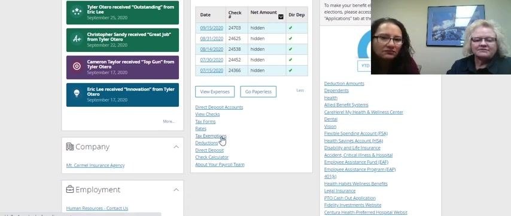The width and height of the screenshot is (511, 216).
Task: Click the Less link under pay table
Action: click(x=300, y=90)
